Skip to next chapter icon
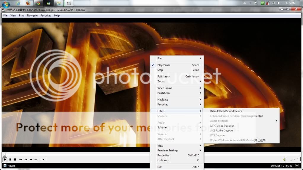This screenshot has width=303, height=170. [x=36, y=159]
